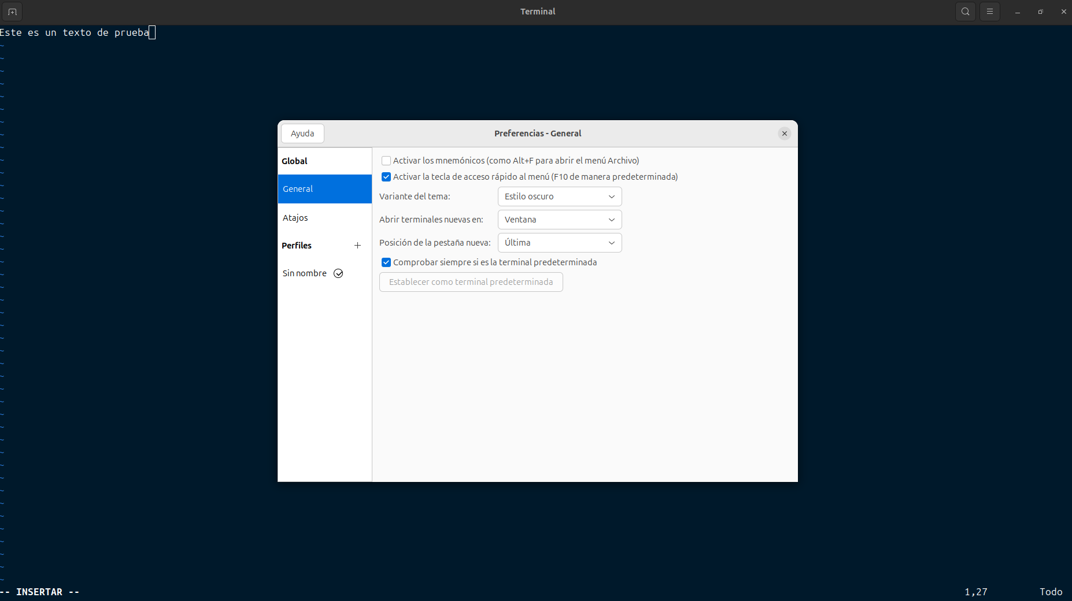
Task: Click Establecer como terminal predeterminada
Action: pyautogui.click(x=471, y=282)
